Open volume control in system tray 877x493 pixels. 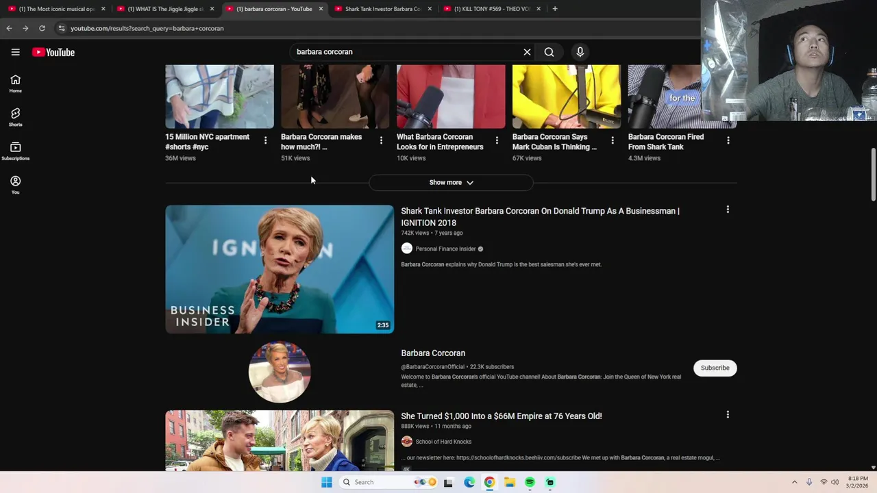pos(835,482)
